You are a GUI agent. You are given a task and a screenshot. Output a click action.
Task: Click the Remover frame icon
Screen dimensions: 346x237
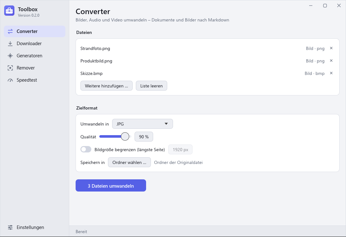[x=10, y=68]
